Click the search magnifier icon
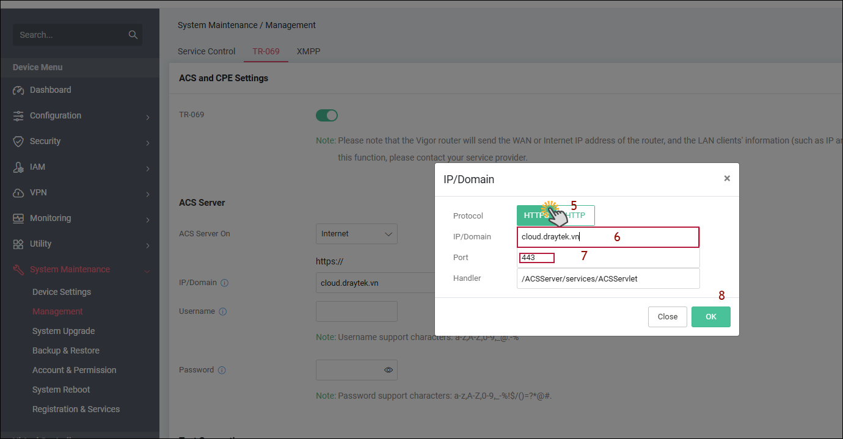 133,35
